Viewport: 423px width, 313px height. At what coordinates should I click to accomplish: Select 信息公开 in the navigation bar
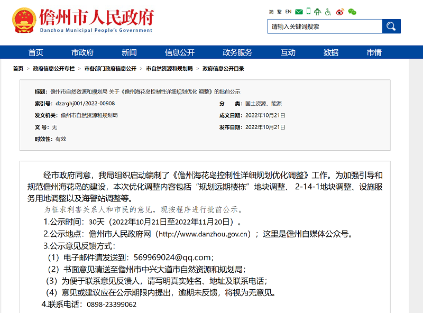coord(180,52)
